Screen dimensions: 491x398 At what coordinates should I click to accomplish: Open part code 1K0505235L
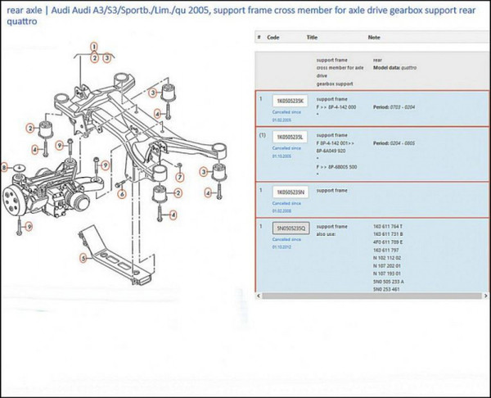click(x=289, y=136)
